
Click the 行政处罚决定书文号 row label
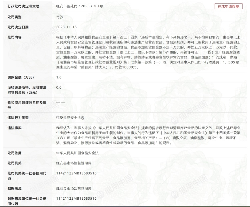tap(23, 6)
